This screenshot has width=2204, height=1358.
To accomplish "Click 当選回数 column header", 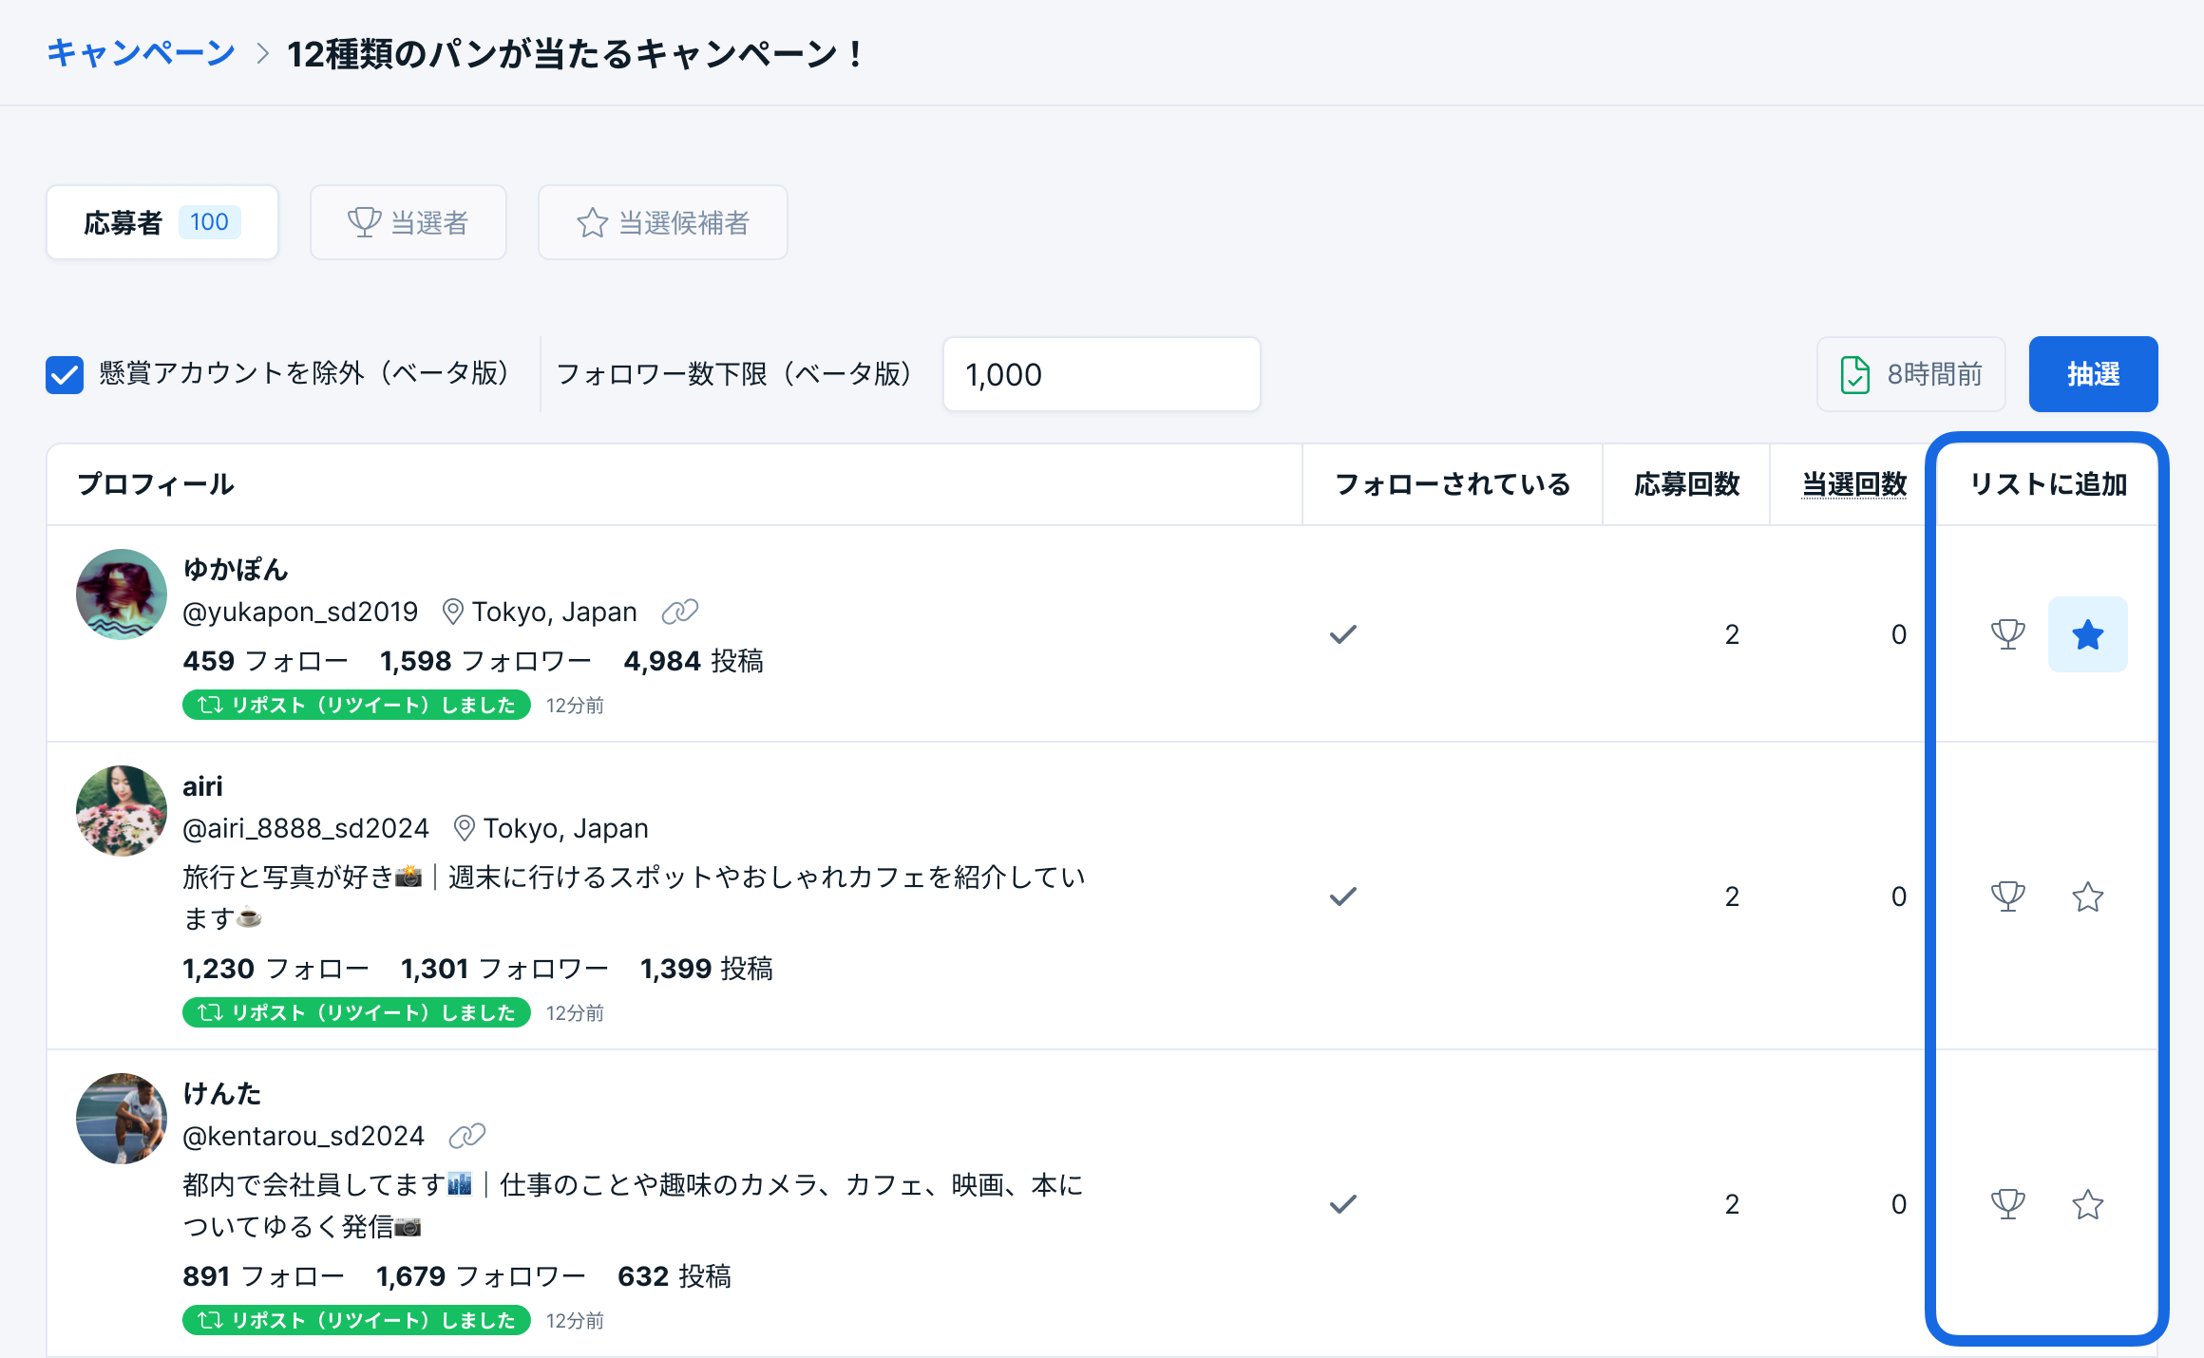I will click(1853, 484).
